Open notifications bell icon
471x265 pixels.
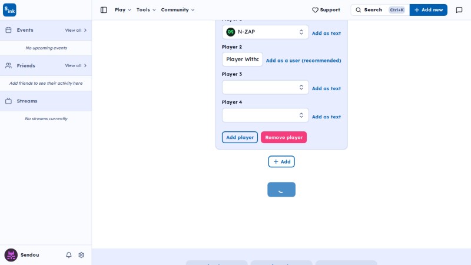(69, 255)
